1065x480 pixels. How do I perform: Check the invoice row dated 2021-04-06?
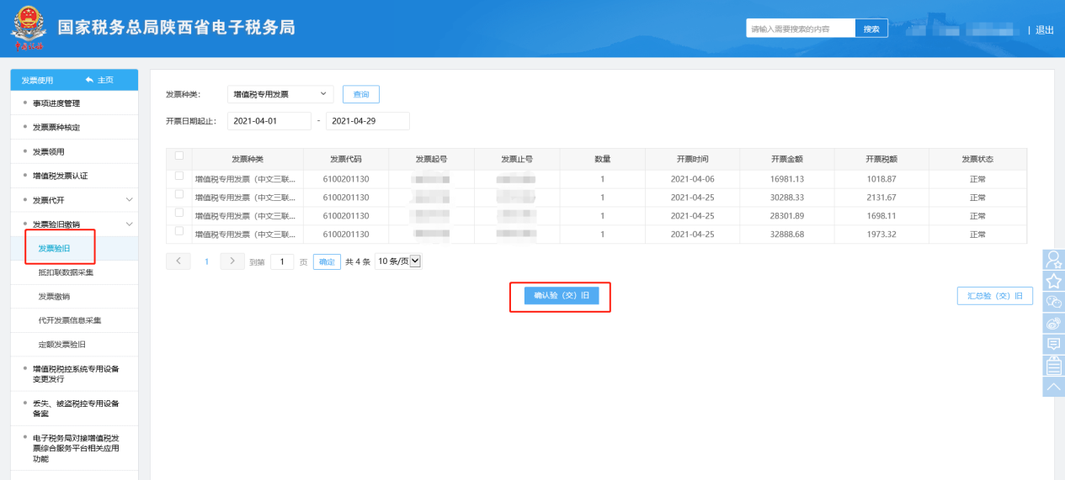click(179, 177)
